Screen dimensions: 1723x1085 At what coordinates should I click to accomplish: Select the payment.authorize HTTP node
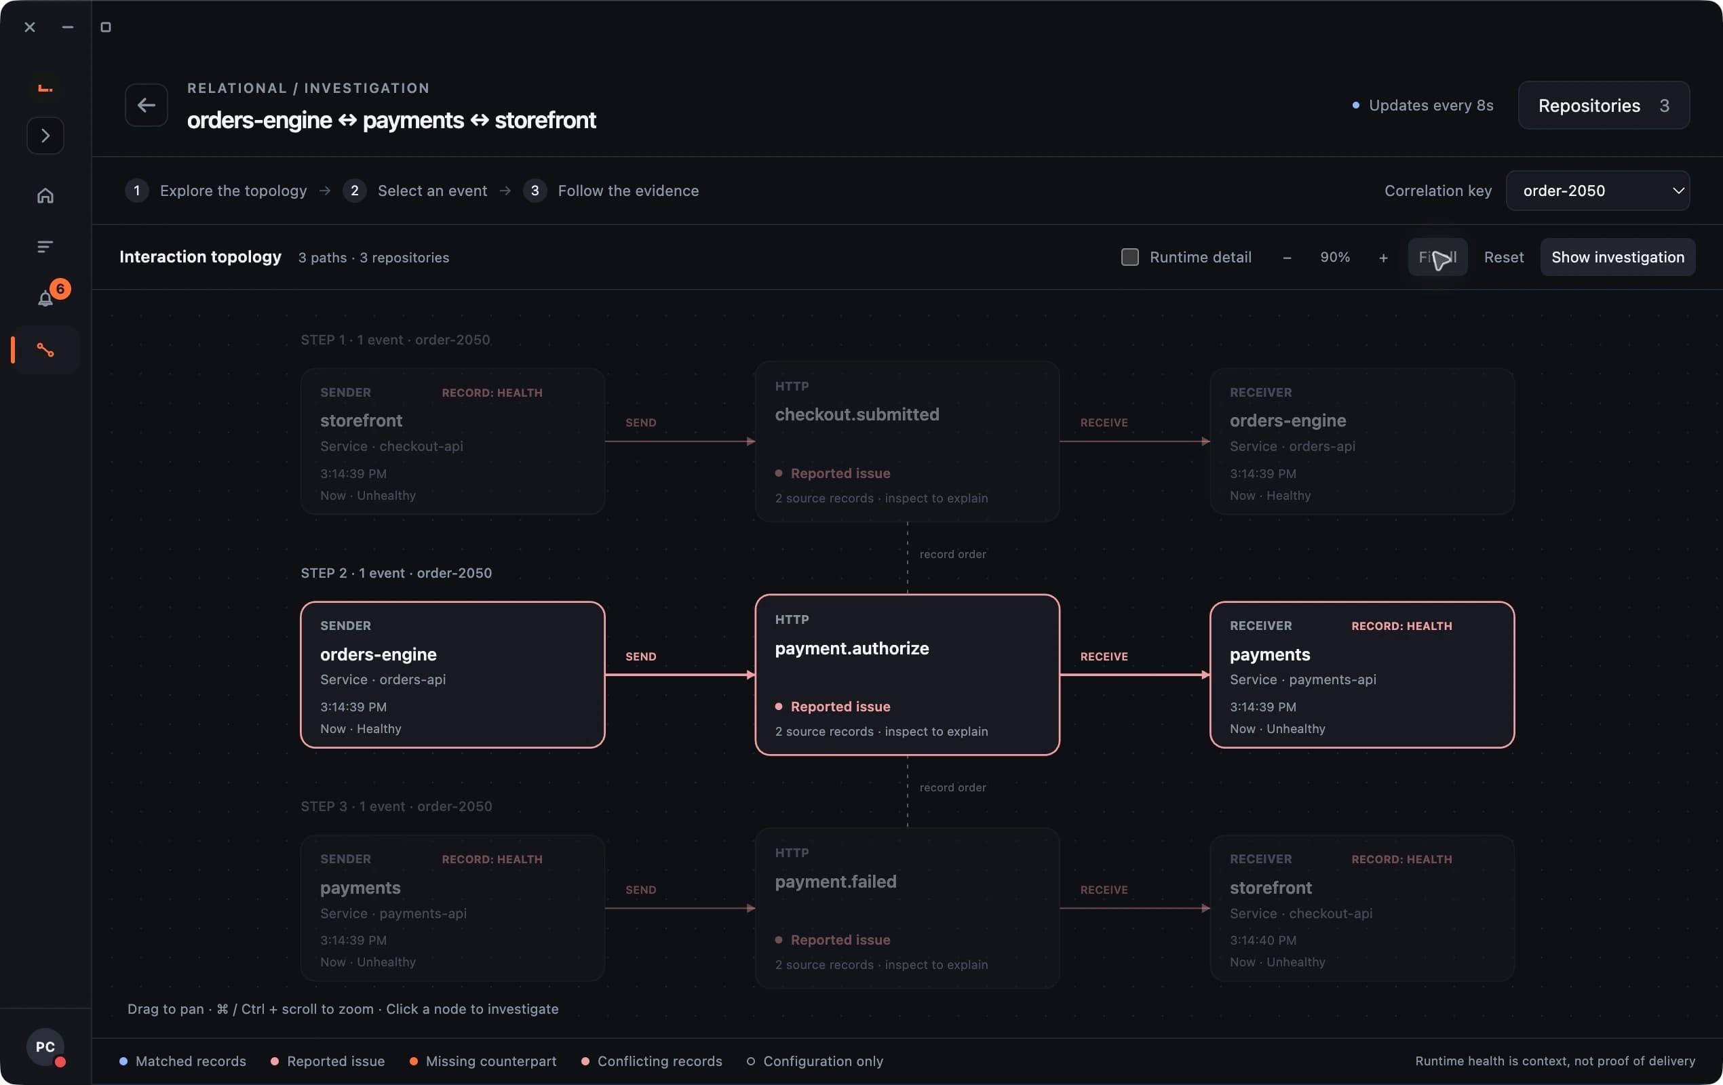coord(906,675)
